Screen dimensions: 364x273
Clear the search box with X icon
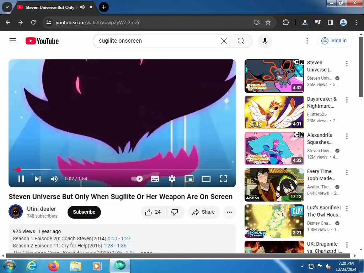[224, 41]
